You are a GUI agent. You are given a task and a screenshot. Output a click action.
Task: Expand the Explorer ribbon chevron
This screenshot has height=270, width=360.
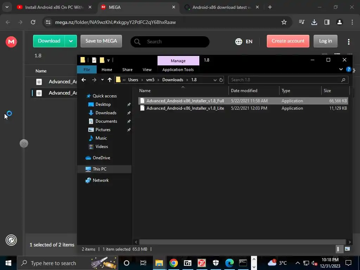click(341, 69)
